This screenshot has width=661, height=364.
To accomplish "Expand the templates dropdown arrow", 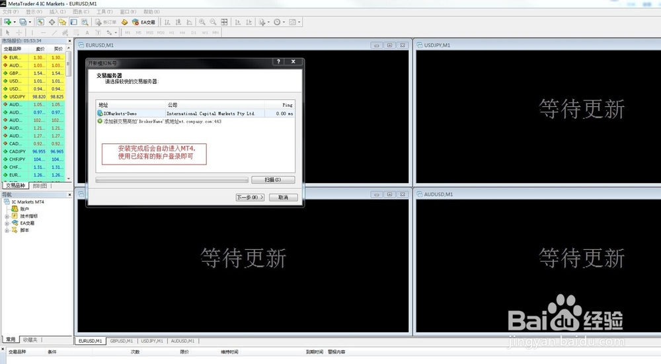I will point(299,22).
